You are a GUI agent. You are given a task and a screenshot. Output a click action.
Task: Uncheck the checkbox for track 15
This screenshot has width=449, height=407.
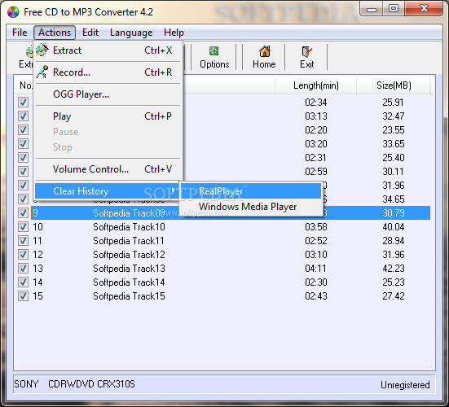click(x=23, y=295)
